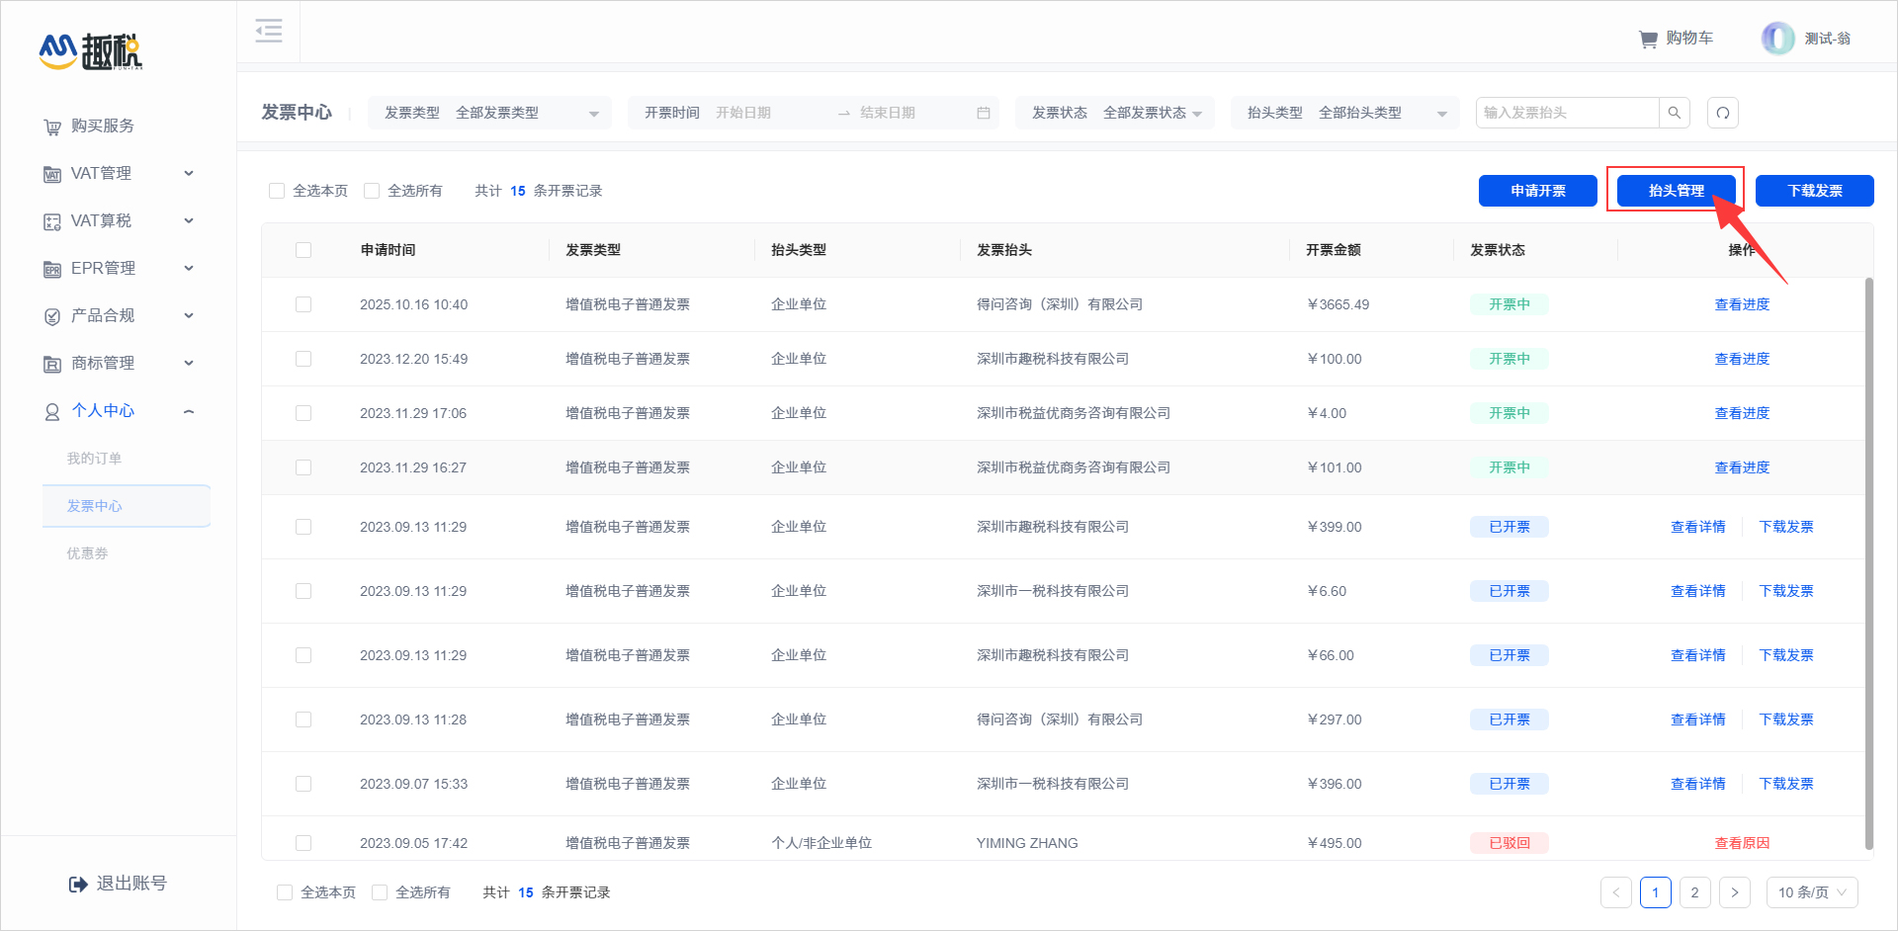Screen dimensions: 1898x931
Task: Open the 发票类型 dropdown filter
Action: click(490, 113)
